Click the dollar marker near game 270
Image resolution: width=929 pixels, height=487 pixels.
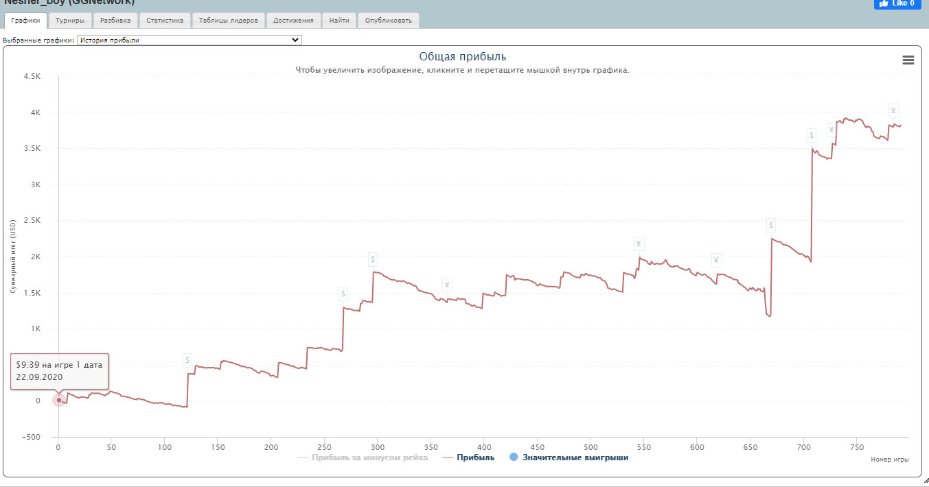(x=343, y=294)
